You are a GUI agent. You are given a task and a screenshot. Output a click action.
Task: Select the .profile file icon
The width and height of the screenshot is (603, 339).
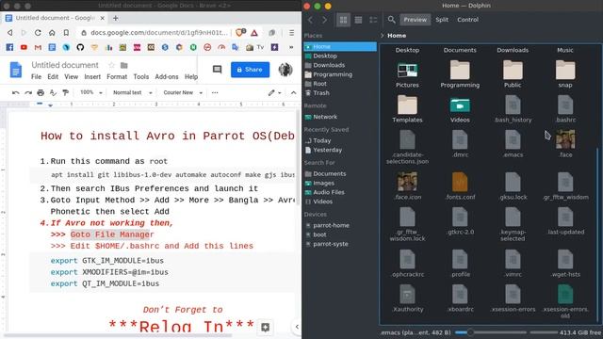pyautogui.click(x=460, y=260)
